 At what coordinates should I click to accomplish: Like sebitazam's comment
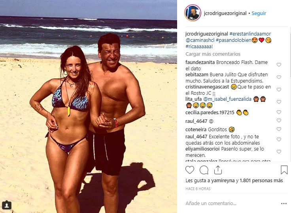pos(279,77)
